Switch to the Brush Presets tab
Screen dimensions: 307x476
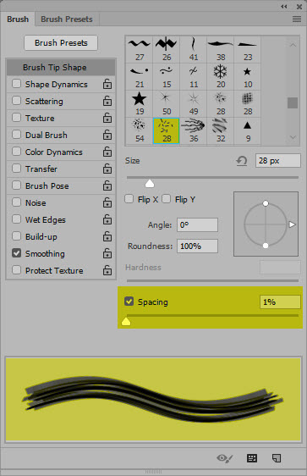(67, 19)
